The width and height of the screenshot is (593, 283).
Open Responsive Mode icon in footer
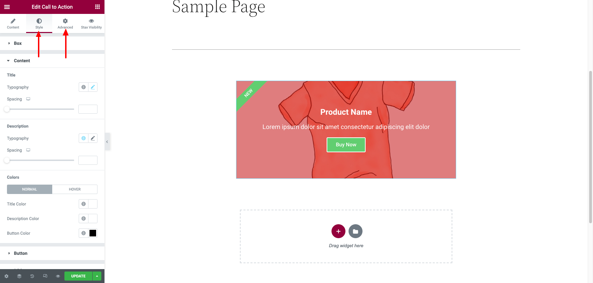[45, 276]
